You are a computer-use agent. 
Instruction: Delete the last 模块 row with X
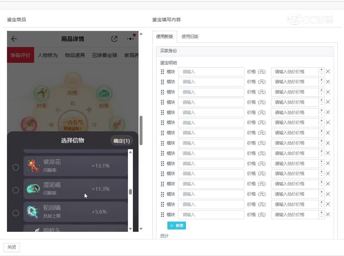[328, 215]
